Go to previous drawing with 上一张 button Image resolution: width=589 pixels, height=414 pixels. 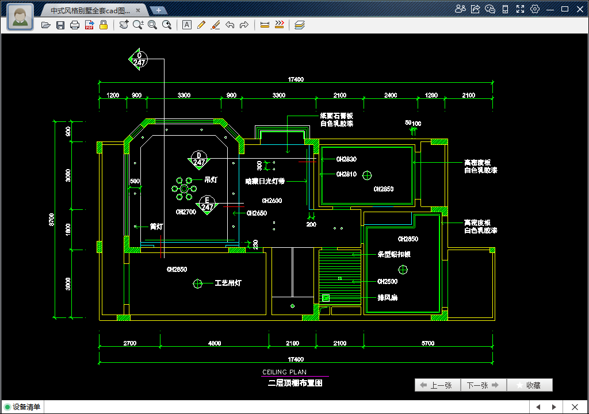pyautogui.click(x=438, y=385)
